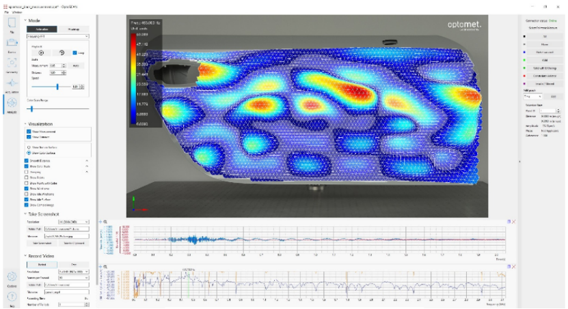Close the time signal chart with red X
Image resolution: width=568 pixels, height=309 pixels.
pyautogui.click(x=514, y=222)
